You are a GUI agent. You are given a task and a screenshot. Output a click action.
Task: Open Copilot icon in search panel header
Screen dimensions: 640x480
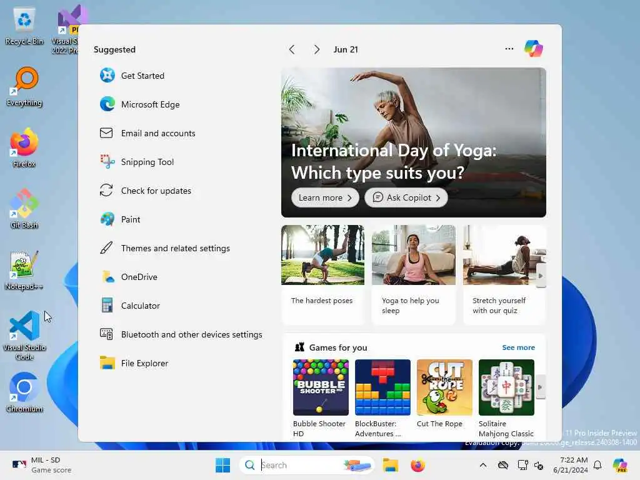click(534, 49)
